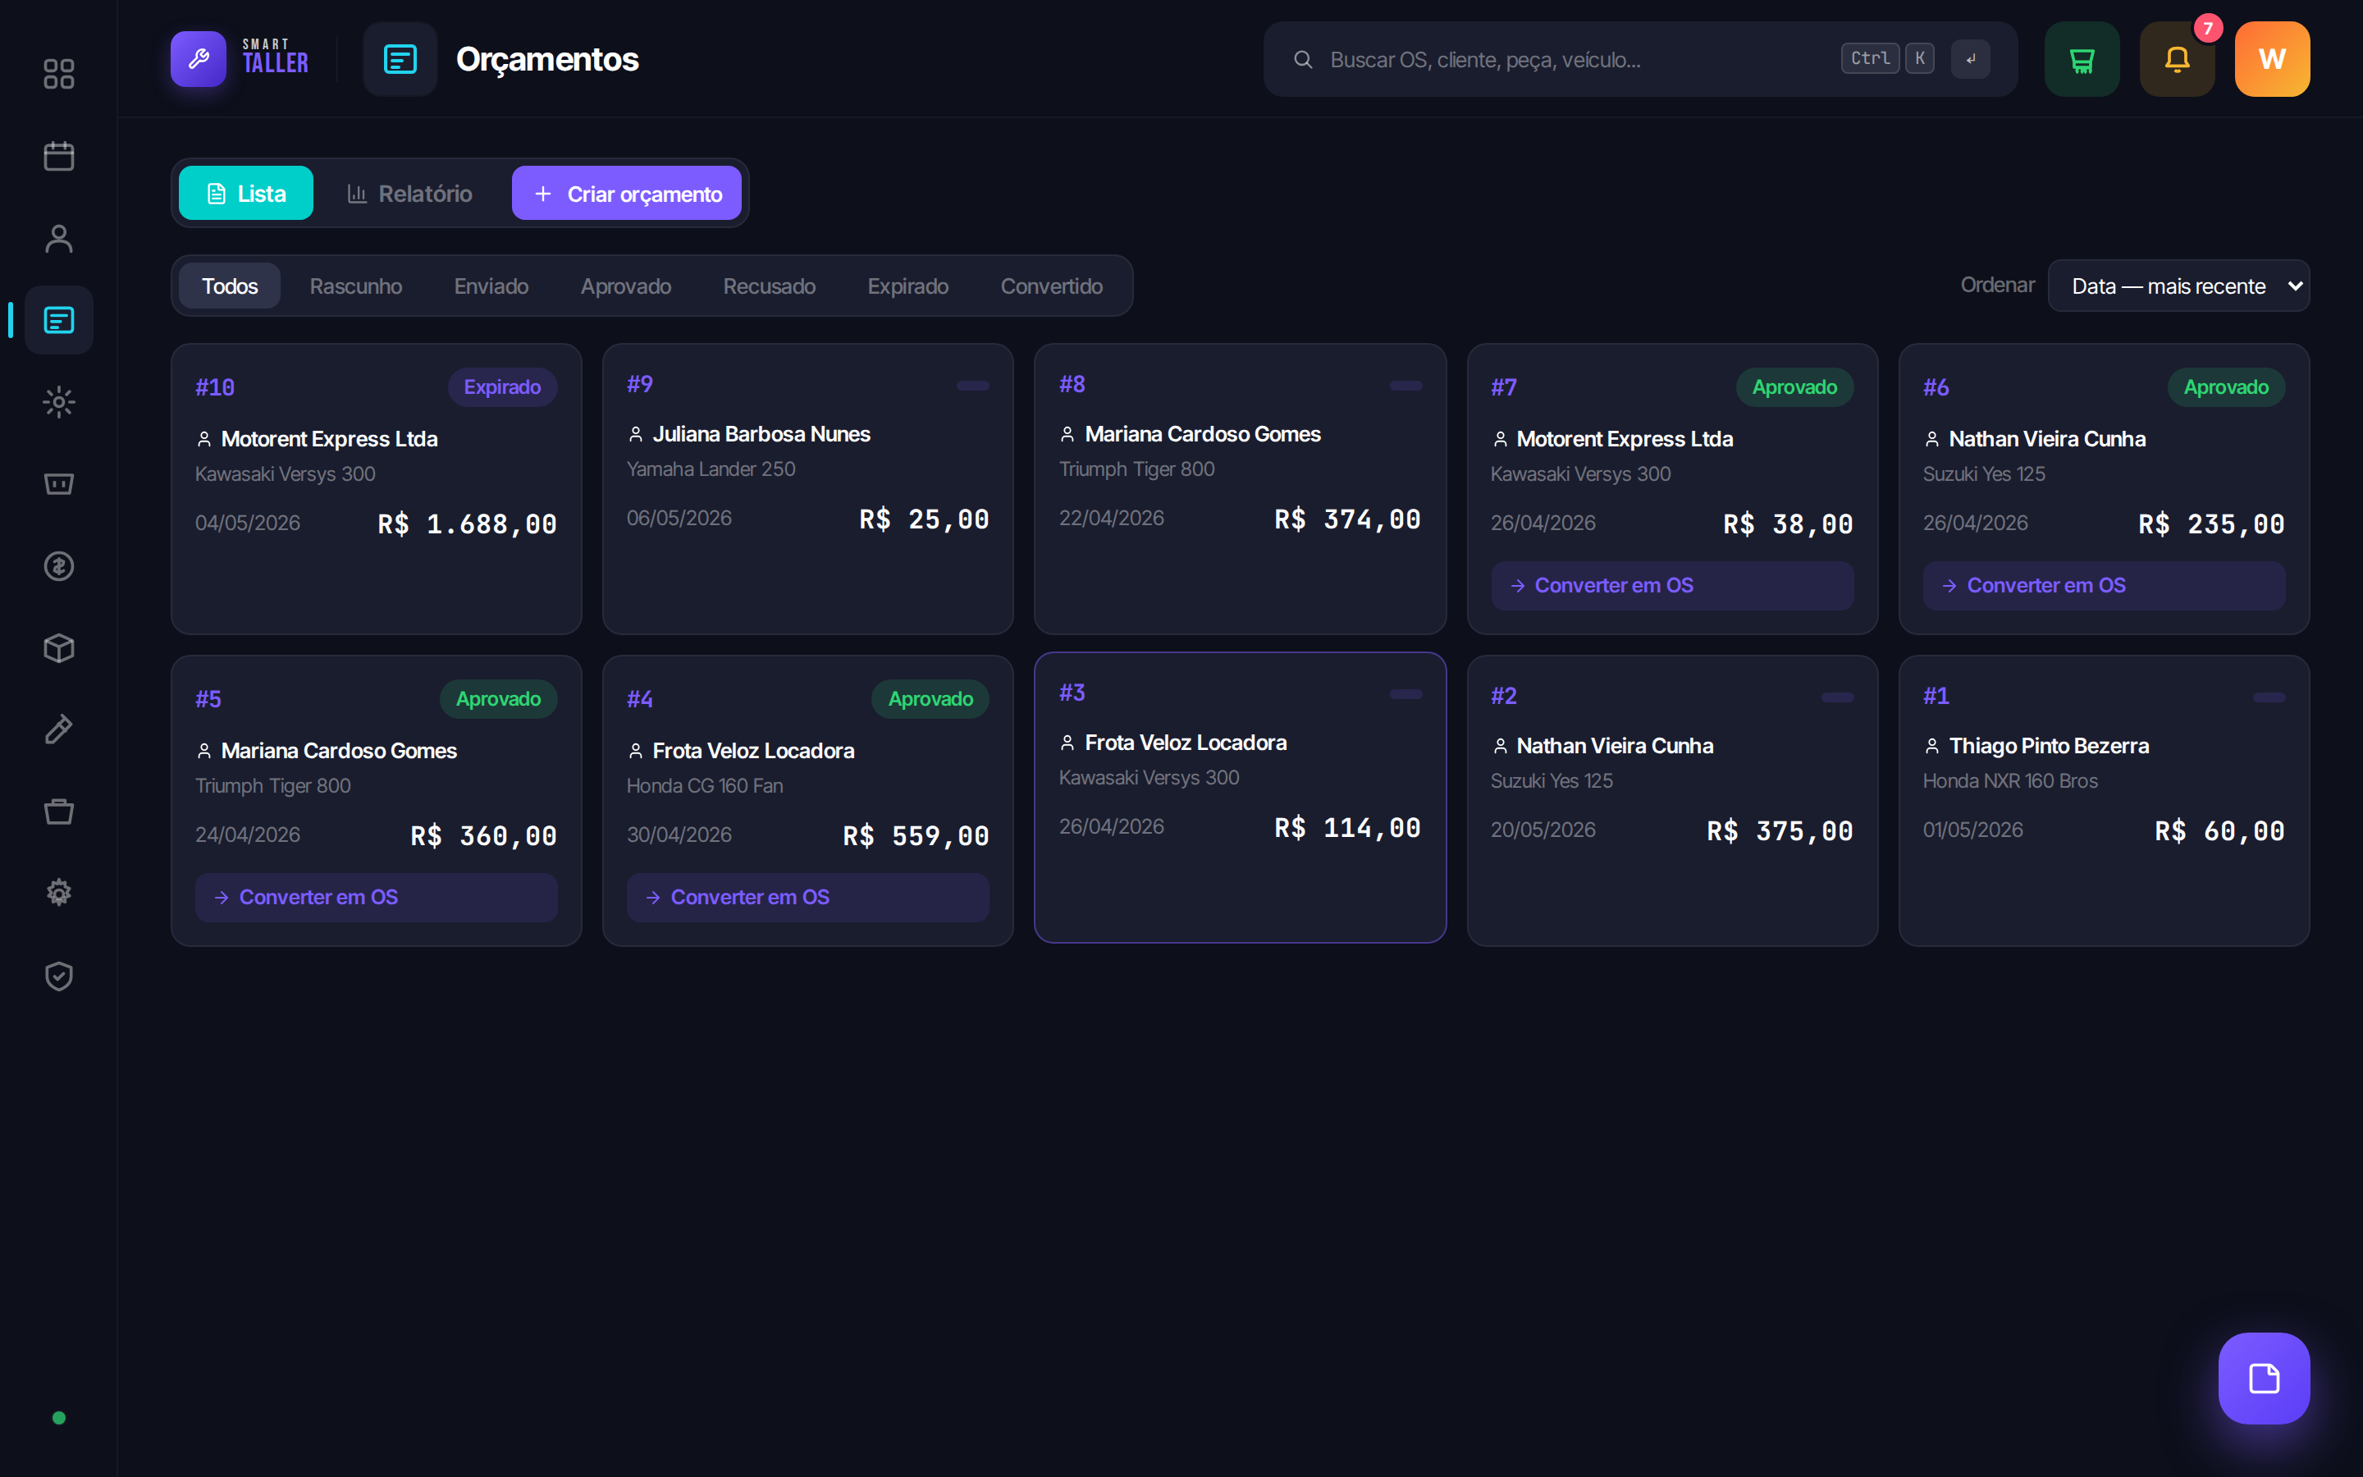Click the floating purple note button
The image size is (2363, 1477).
pyautogui.click(x=2264, y=1379)
